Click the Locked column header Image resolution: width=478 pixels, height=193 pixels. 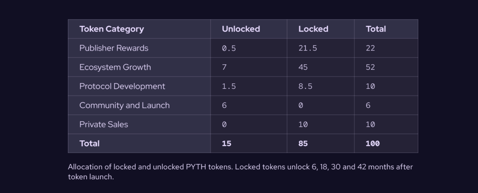click(x=313, y=29)
